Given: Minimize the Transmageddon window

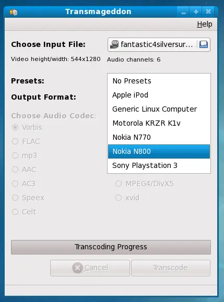Looking at the screenshot, I should pos(183,12).
